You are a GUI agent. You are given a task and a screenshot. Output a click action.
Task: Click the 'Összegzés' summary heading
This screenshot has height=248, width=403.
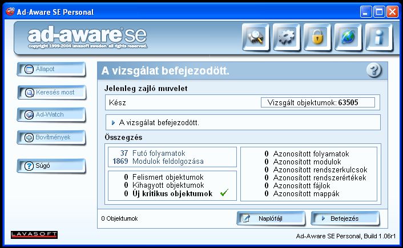123,137
